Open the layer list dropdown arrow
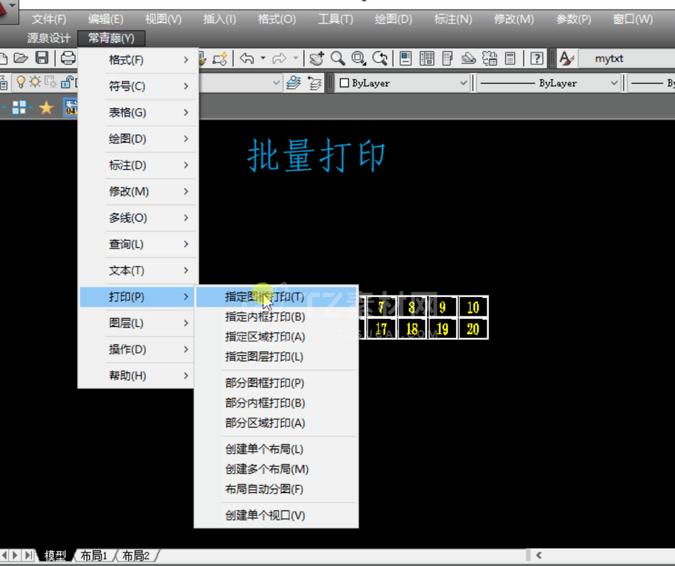 276,83
